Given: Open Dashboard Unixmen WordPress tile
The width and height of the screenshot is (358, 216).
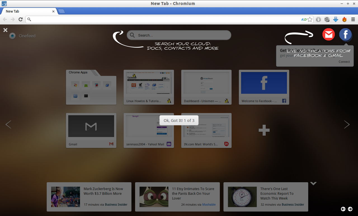Looking at the screenshot, I should (206, 87).
